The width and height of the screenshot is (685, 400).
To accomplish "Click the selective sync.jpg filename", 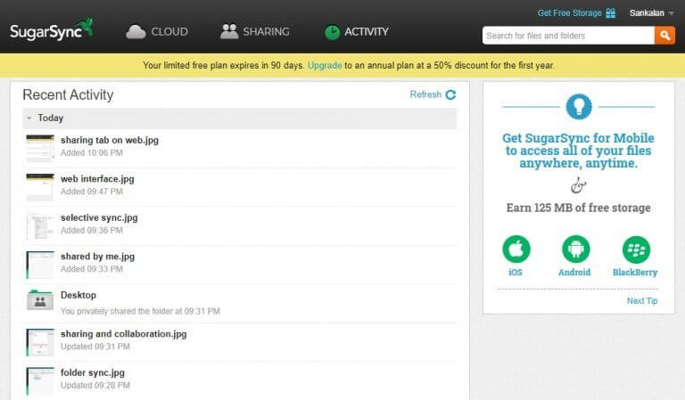I will point(99,217).
